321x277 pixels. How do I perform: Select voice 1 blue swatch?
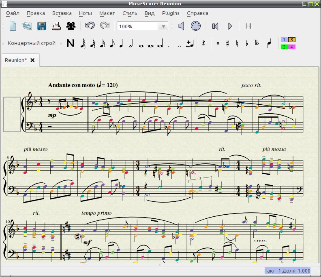[x=284, y=40]
